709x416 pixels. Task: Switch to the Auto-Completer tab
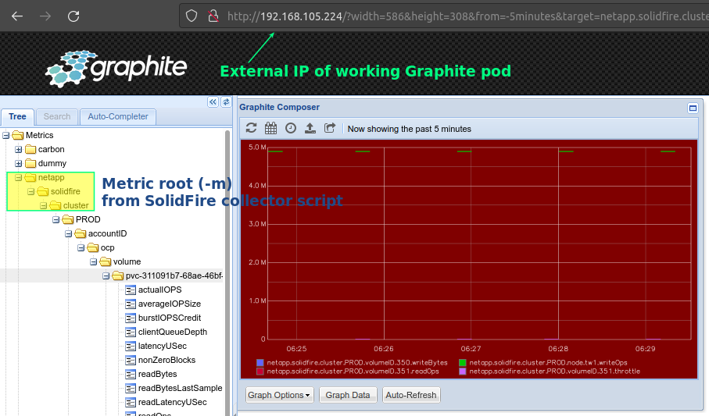(x=118, y=116)
